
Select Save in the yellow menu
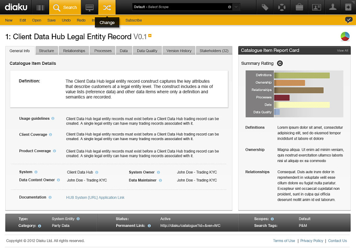click(x=51, y=20)
